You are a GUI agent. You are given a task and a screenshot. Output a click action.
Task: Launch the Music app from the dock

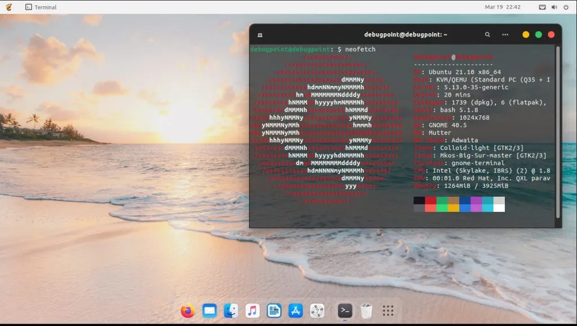coord(252,310)
